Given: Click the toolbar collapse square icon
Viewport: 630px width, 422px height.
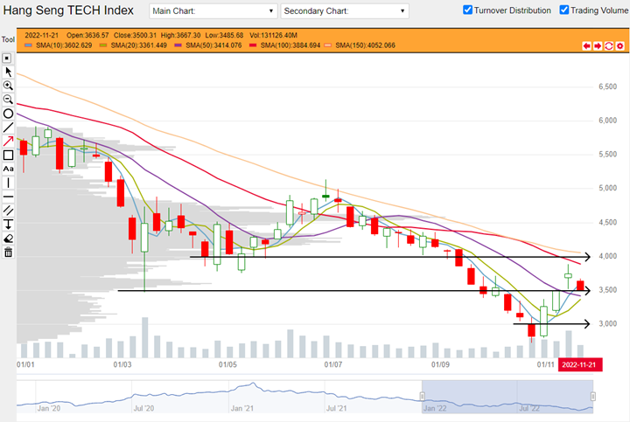Looking at the screenshot, I should click(7, 59).
